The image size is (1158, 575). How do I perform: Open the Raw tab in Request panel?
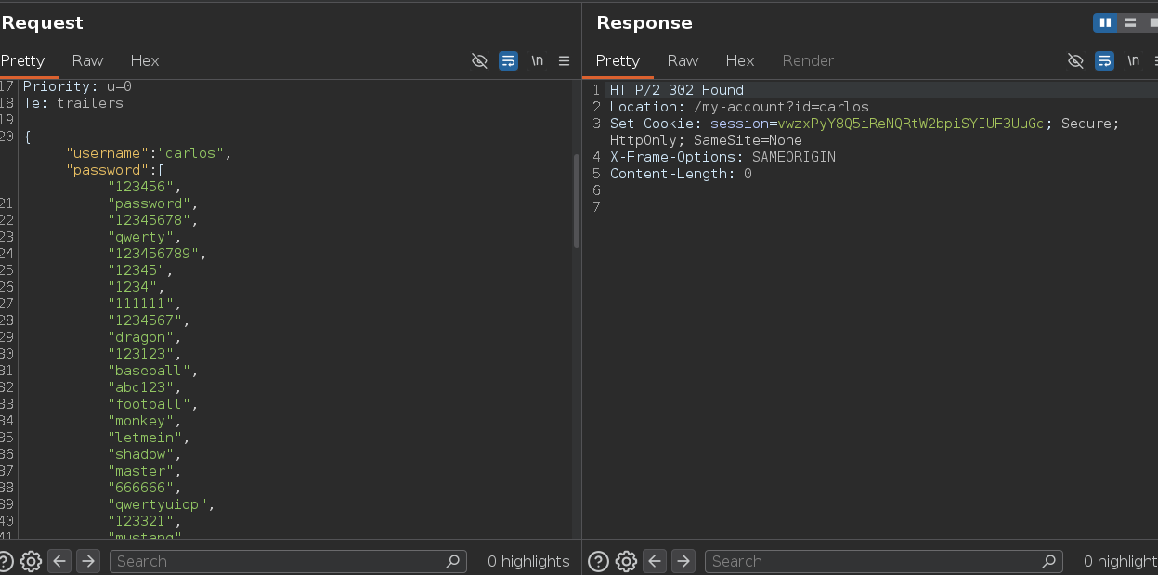[x=87, y=60]
